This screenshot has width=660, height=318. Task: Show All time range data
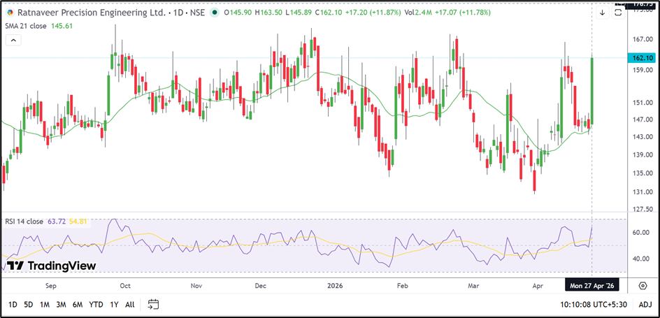click(x=130, y=304)
